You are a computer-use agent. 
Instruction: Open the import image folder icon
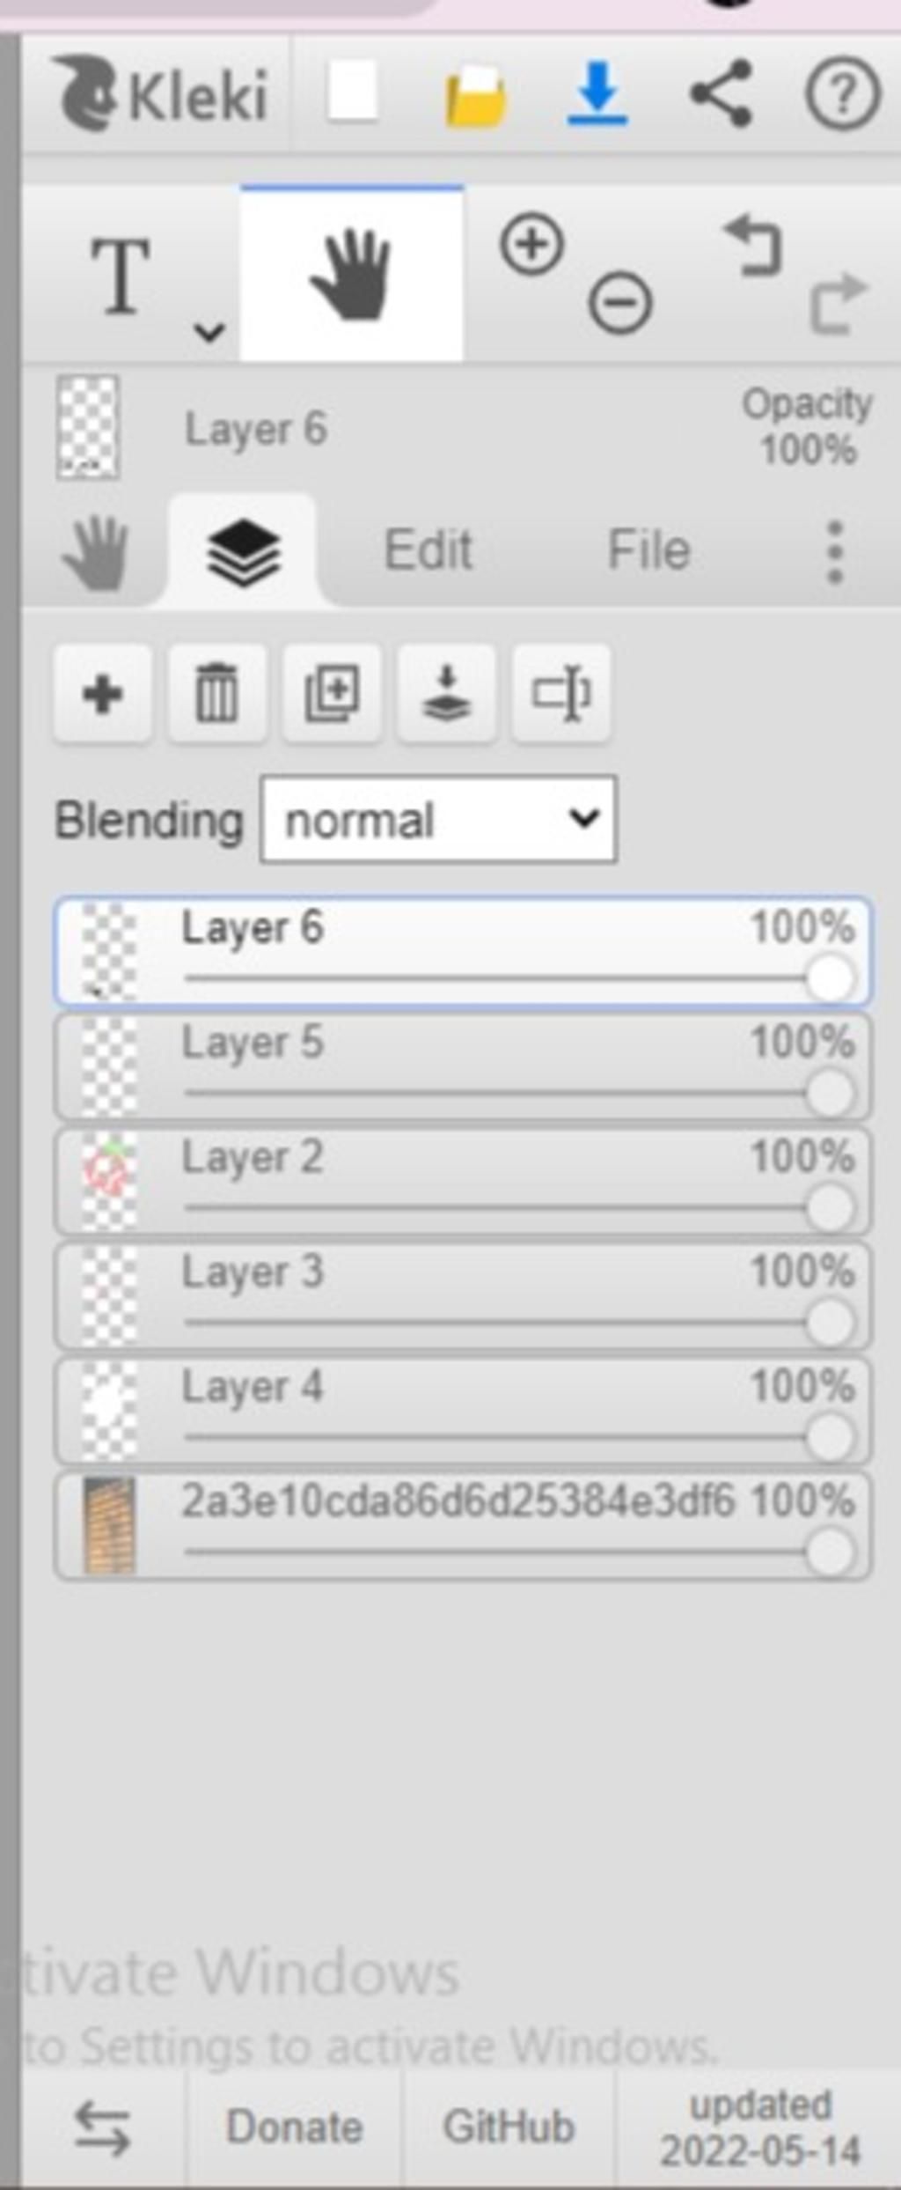coord(475,96)
